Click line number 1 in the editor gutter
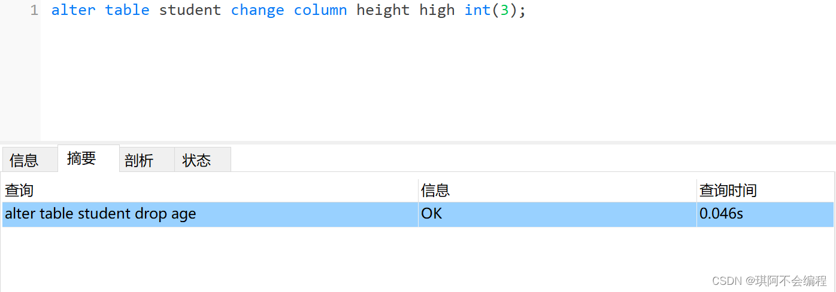Viewport: 836px width, 292px height. (x=34, y=10)
